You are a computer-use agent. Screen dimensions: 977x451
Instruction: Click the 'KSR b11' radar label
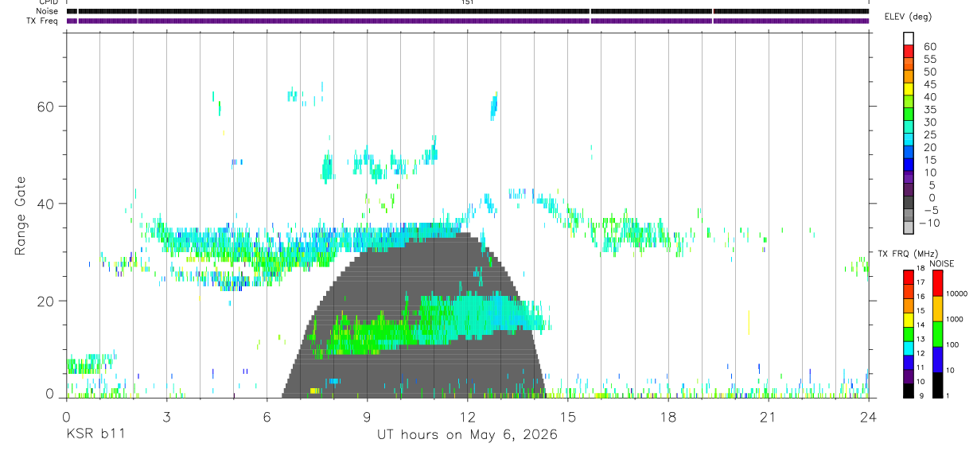tap(95, 434)
